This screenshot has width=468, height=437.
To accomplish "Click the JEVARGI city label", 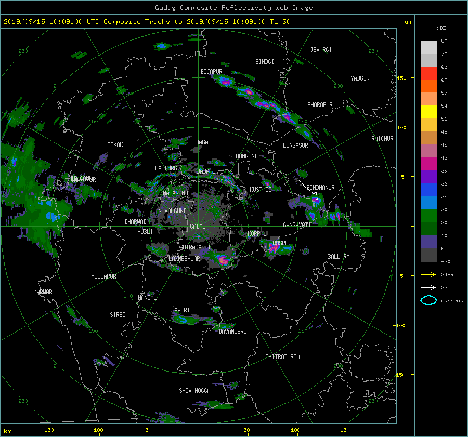I will pyautogui.click(x=321, y=50).
